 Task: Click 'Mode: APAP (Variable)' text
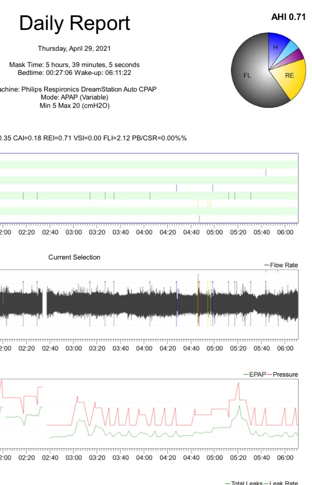74,97
